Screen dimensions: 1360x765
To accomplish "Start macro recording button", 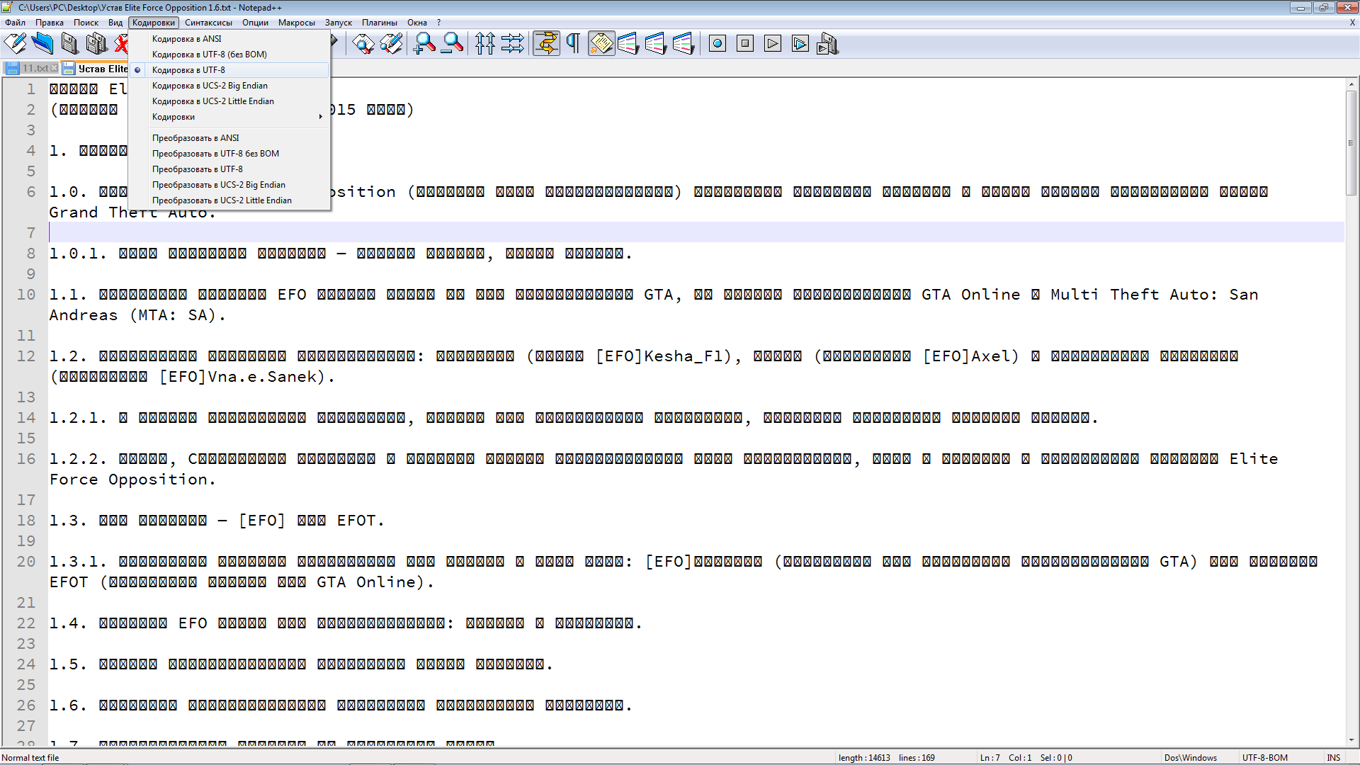I will [718, 44].
